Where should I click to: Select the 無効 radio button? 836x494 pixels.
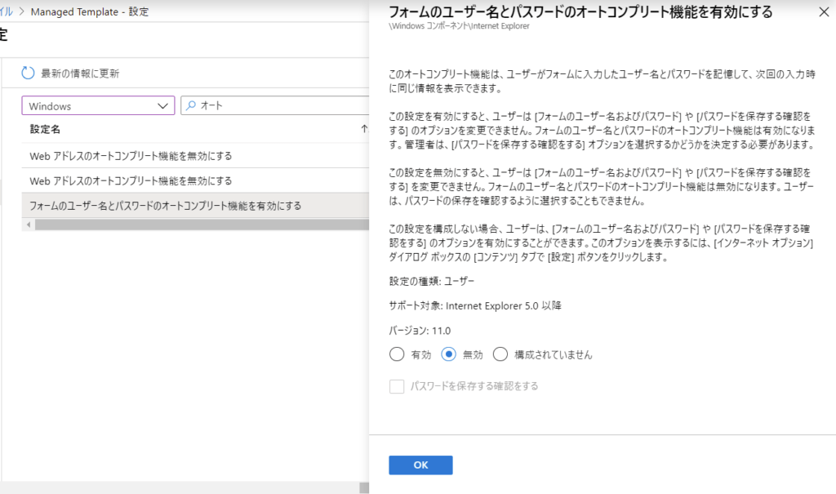click(448, 354)
